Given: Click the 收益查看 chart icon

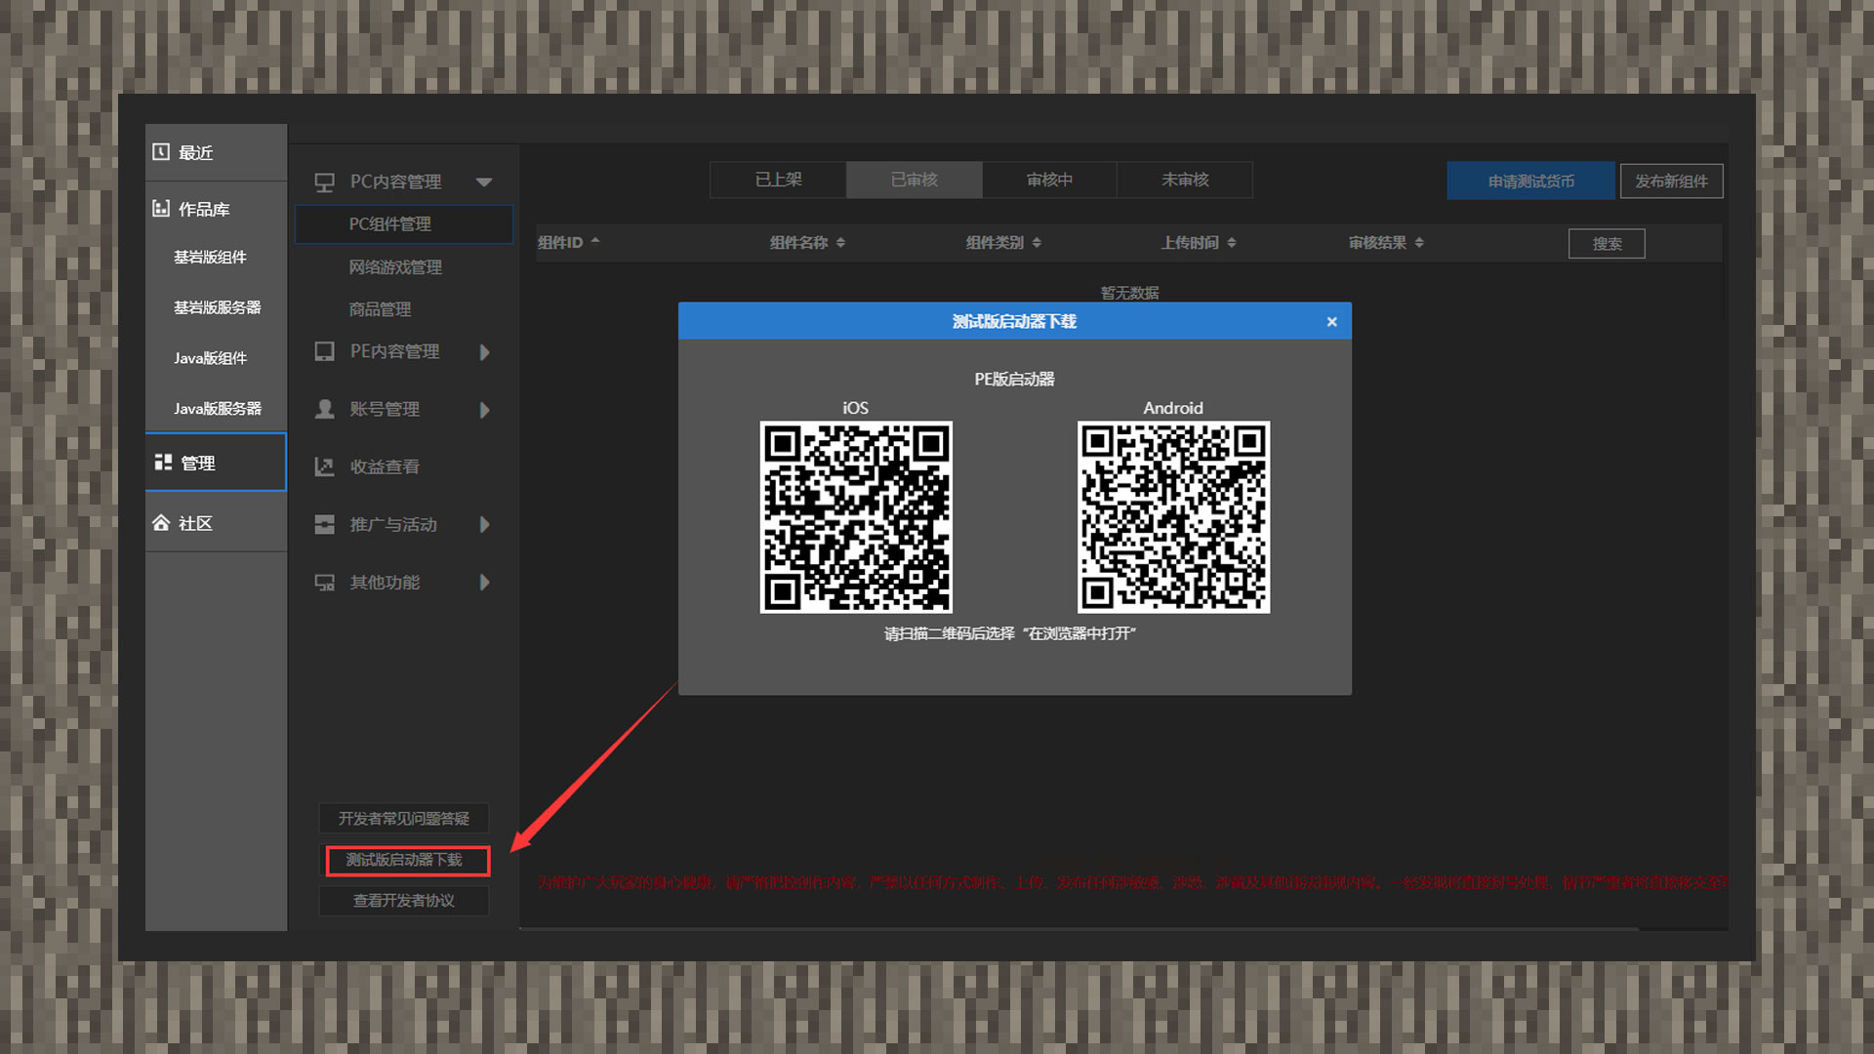Looking at the screenshot, I should click(x=324, y=466).
